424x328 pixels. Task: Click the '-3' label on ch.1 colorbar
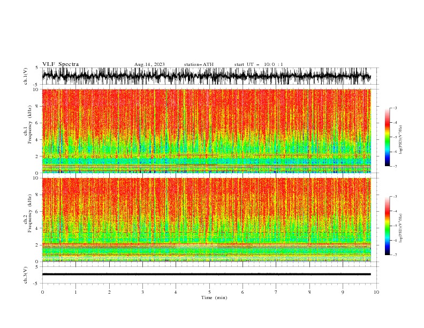[395, 108]
